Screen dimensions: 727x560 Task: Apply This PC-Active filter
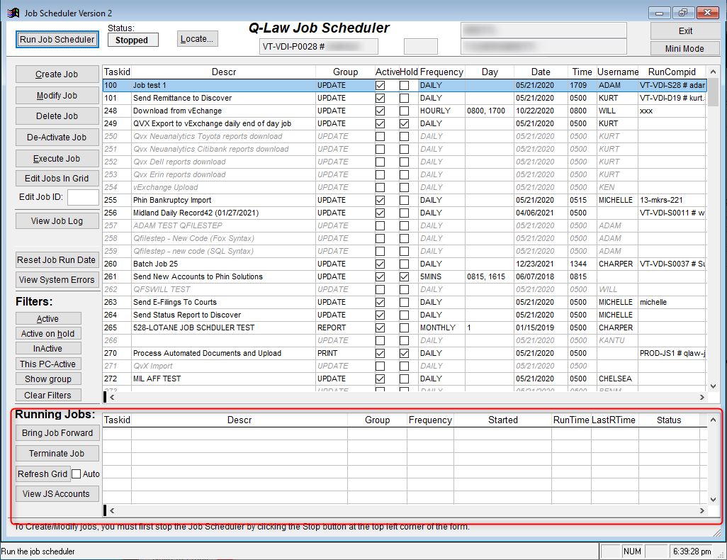[x=48, y=364]
